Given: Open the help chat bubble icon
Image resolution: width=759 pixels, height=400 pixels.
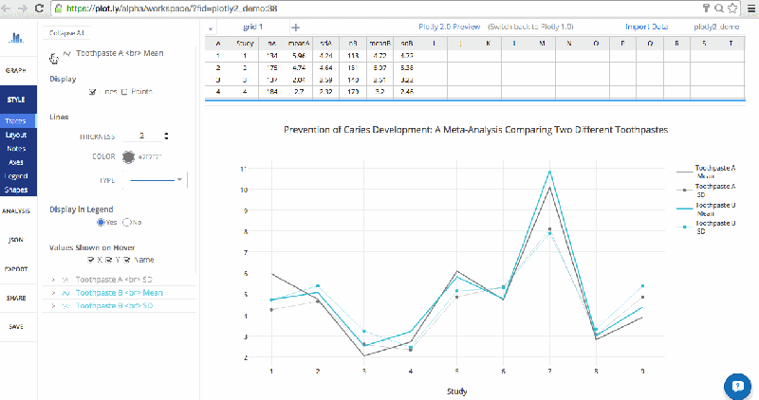Looking at the screenshot, I should 737,386.
